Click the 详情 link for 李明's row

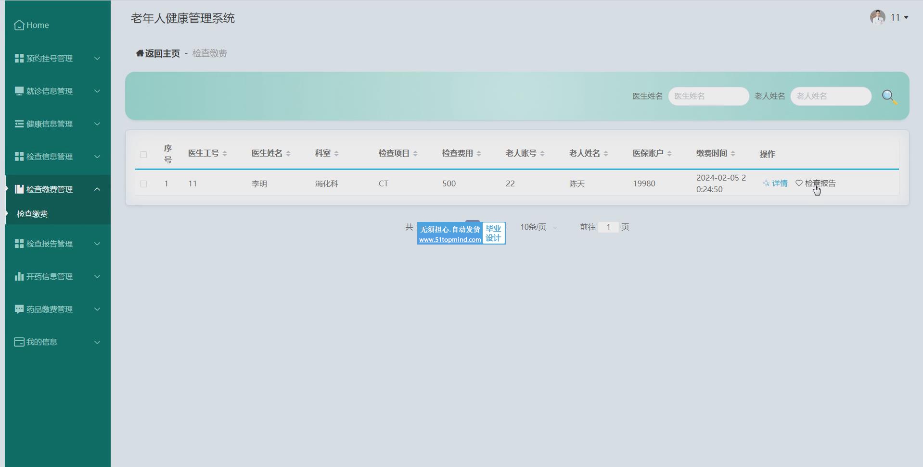tap(775, 183)
